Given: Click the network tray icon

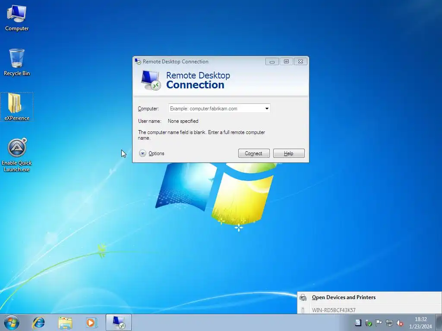Looking at the screenshot, I should pyautogui.click(x=389, y=323).
